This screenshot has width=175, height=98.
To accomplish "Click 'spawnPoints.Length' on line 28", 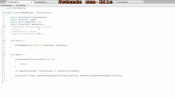I will 68,71.
